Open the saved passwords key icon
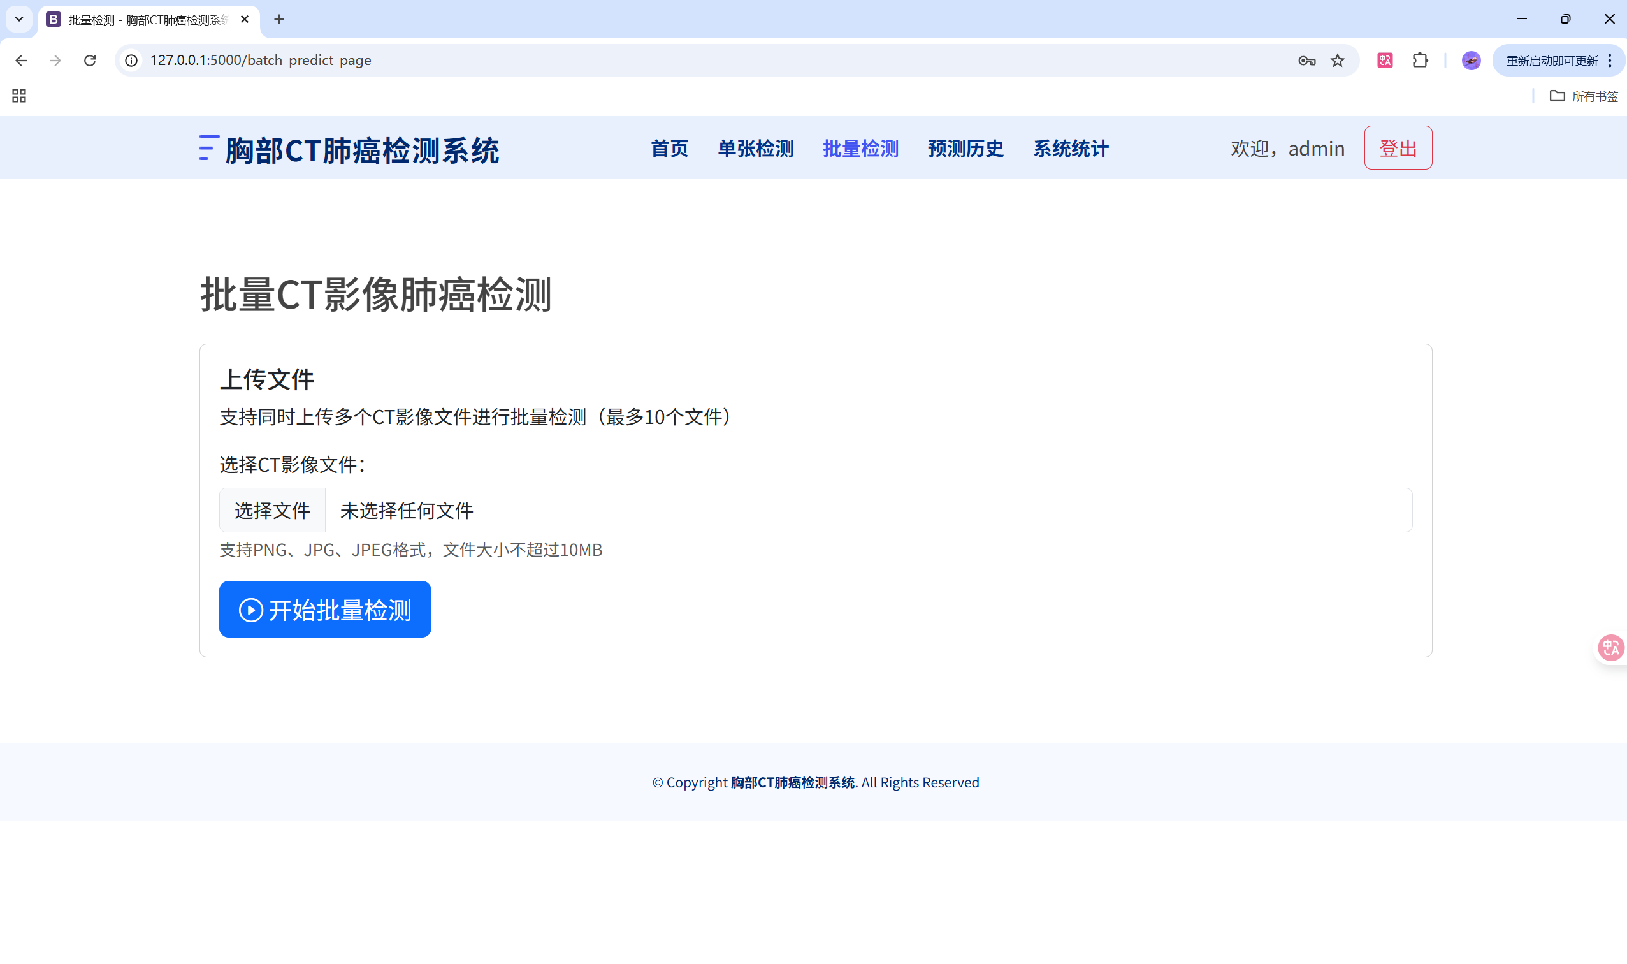This screenshot has height=964, width=1627. [x=1306, y=61]
